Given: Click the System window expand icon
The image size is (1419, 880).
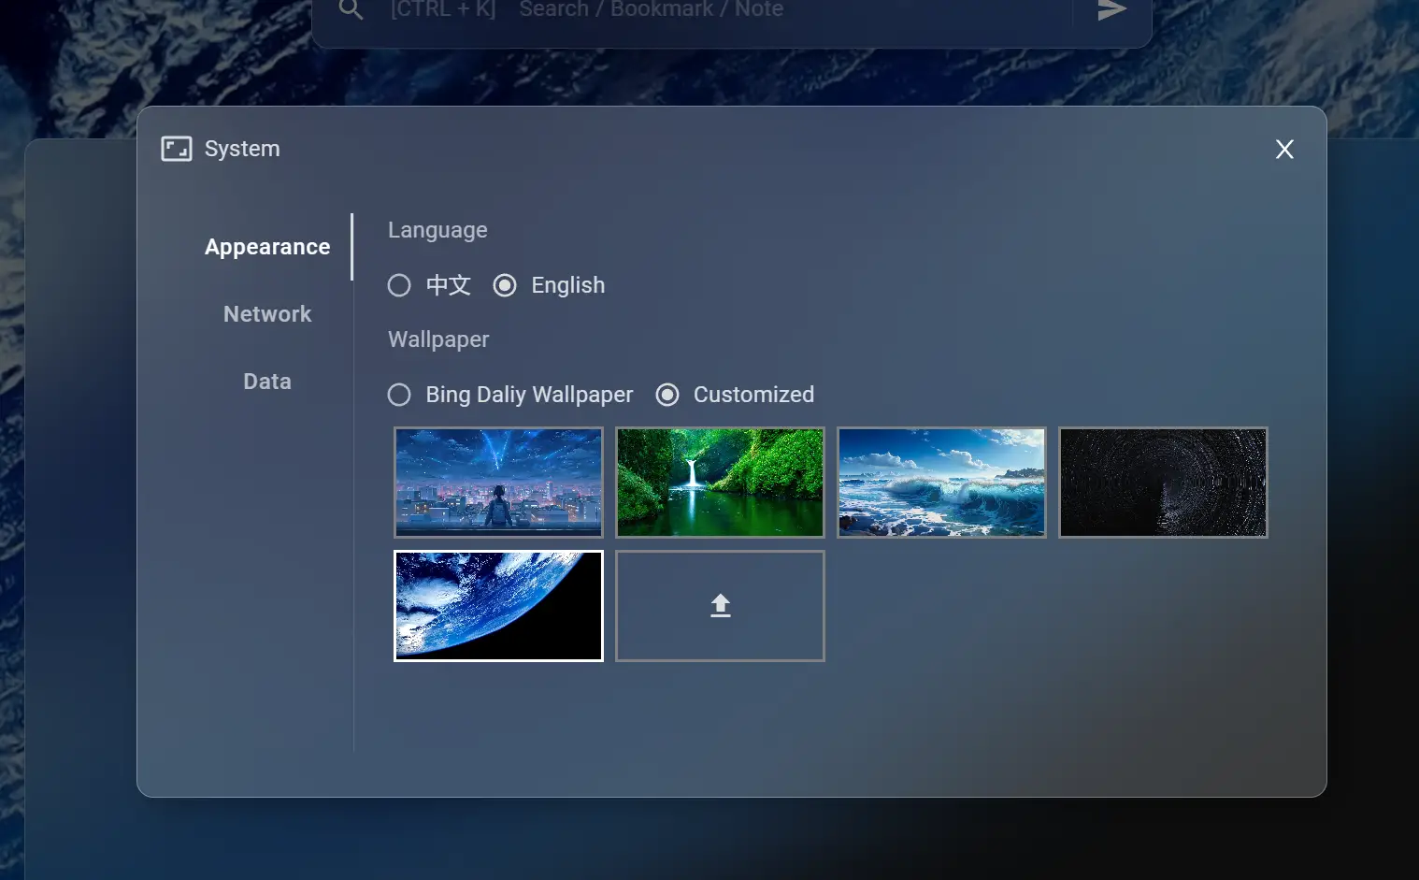Looking at the screenshot, I should (x=177, y=149).
